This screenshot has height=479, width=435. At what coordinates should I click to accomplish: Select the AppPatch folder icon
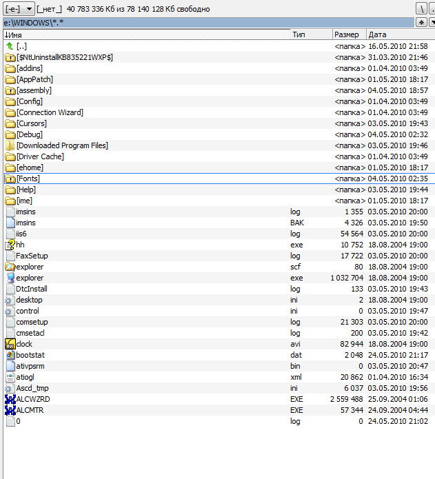[10, 79]
